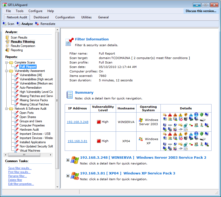The image size is (221, 197).
Task: Click left panel scroll-up arrow
Action: [x=57, y=30]
